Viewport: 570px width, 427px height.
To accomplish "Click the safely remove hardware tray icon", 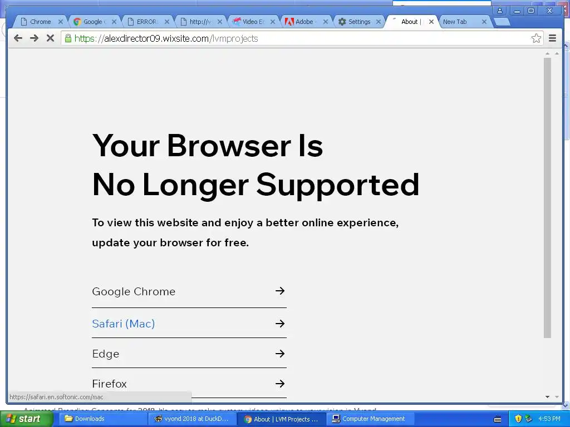I will [x=529, y=419].
